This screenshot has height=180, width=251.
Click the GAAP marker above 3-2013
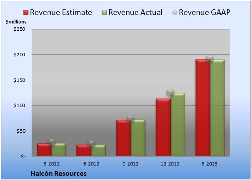pyautogui.click(x=210, y=59)
